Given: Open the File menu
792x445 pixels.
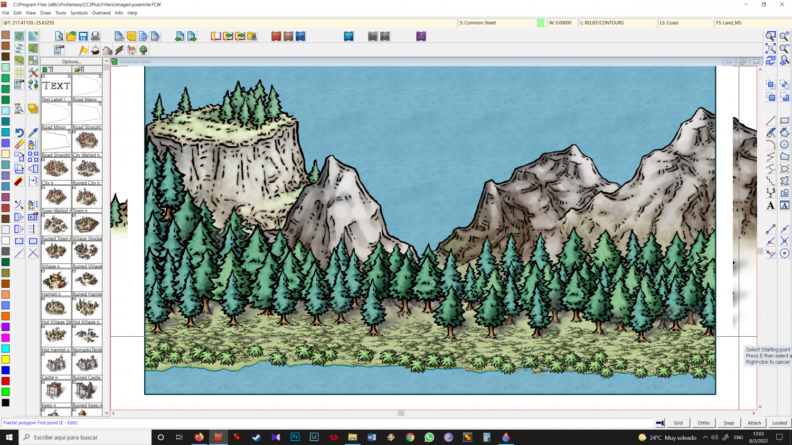Looking at the screenshot, I should tap(6, 13).
